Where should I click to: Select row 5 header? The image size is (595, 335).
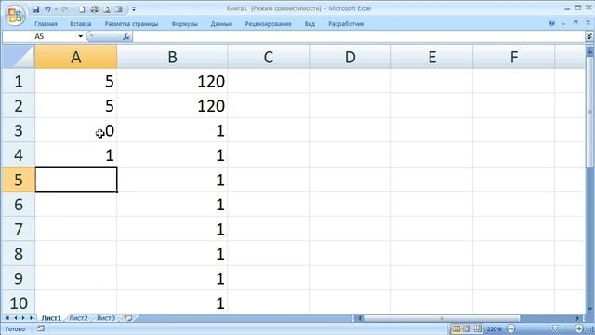(19, 180)
